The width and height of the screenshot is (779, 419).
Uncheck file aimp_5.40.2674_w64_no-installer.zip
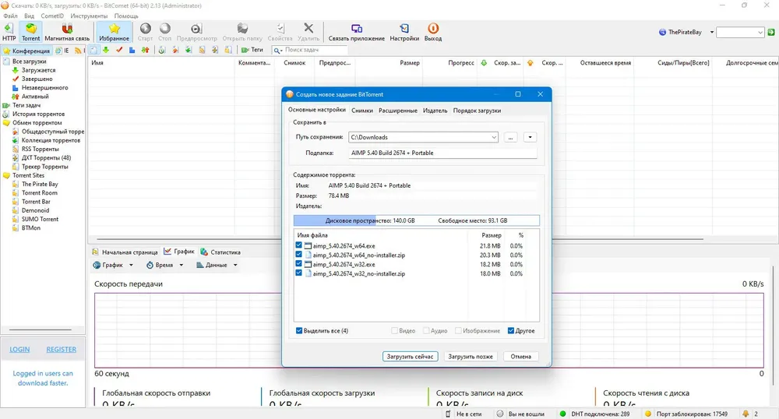298,254
